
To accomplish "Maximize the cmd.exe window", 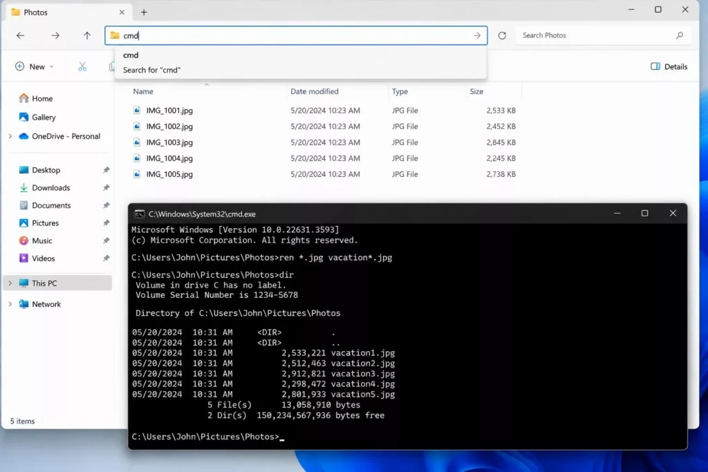I will click(645, 214).
